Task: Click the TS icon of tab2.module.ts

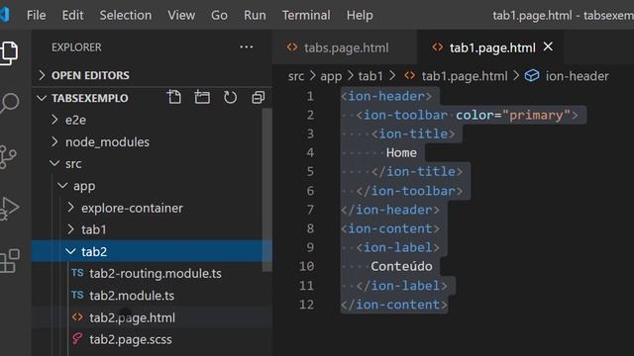Action: click(77, 295)
